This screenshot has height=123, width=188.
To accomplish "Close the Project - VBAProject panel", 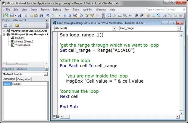I will pos(46,20).
